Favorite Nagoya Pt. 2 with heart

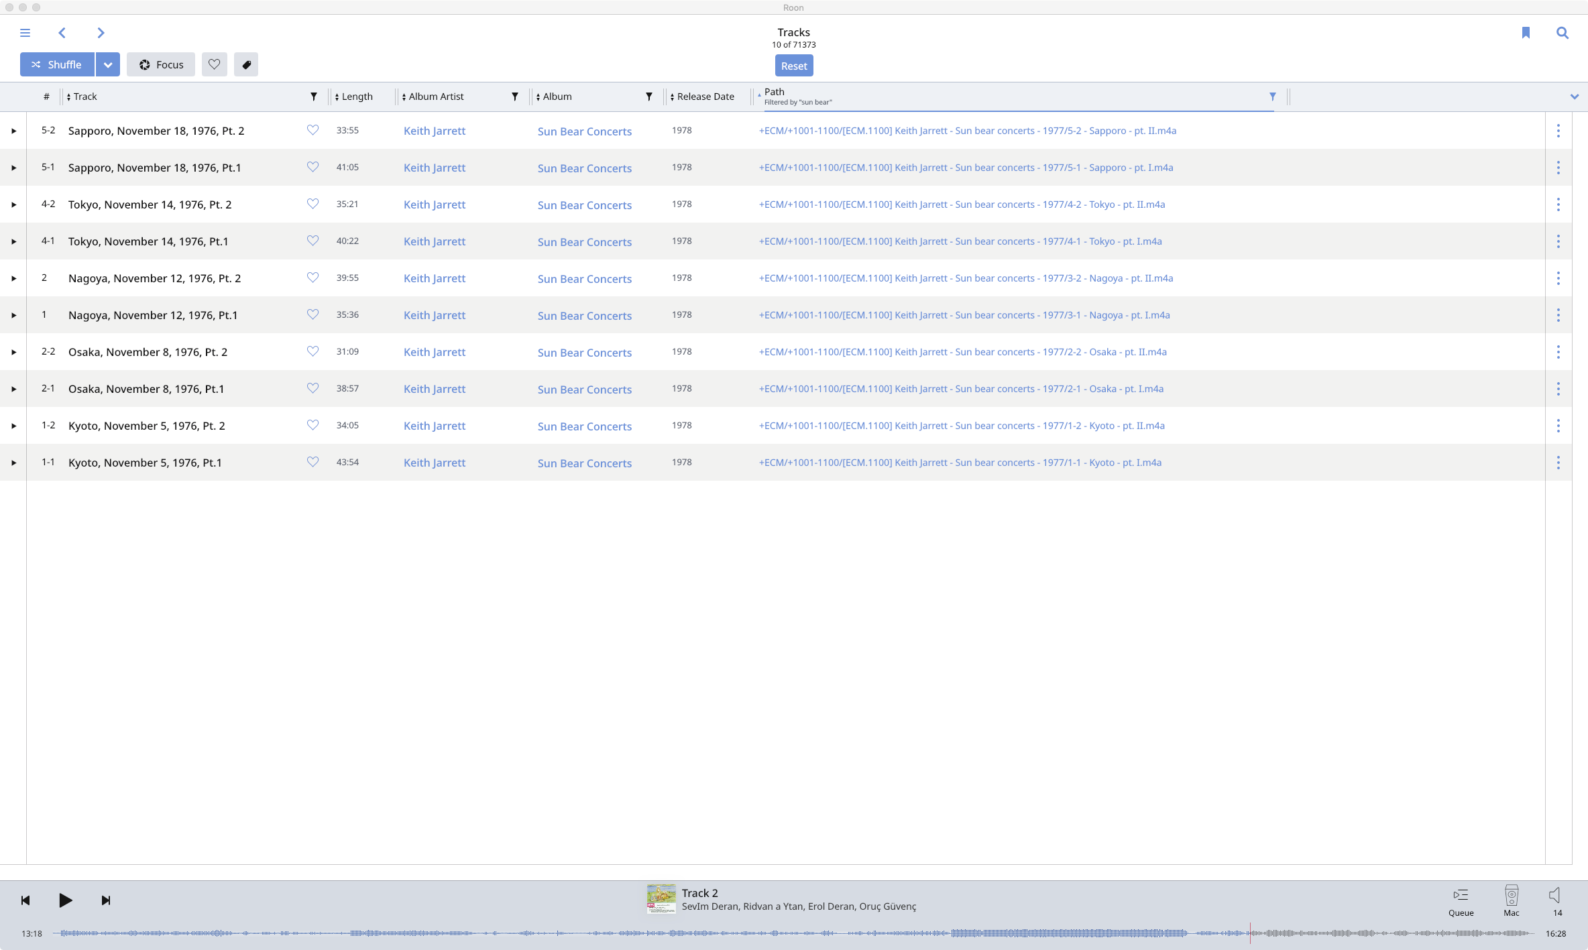313,278
